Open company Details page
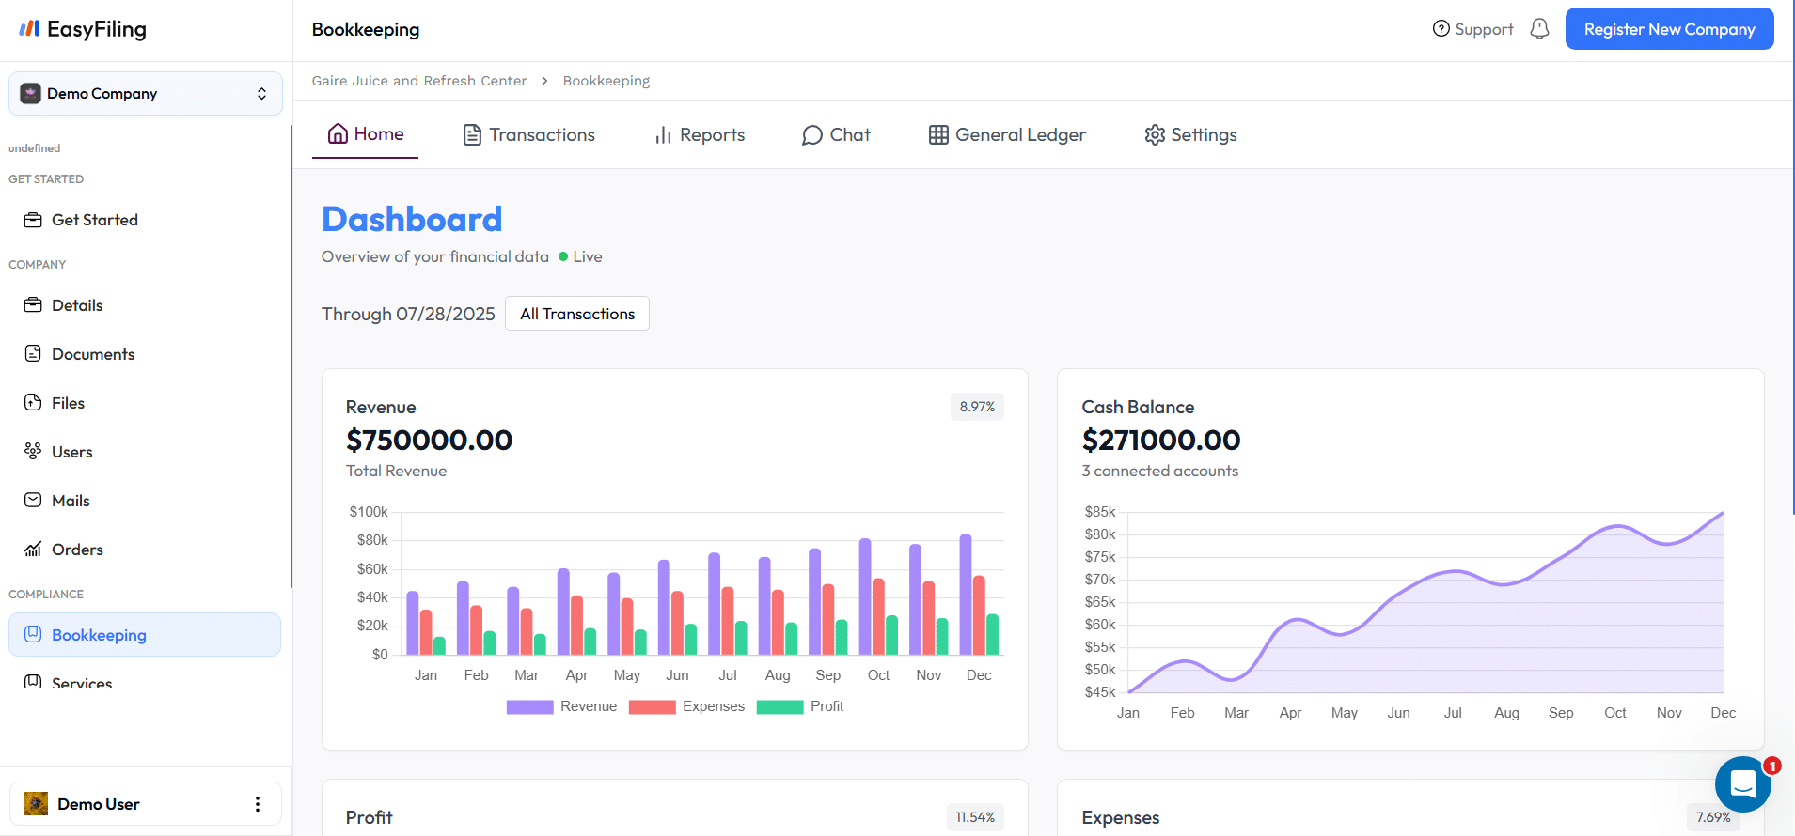Viewport: 1795px width, 836px height. (x=77, y=305)
